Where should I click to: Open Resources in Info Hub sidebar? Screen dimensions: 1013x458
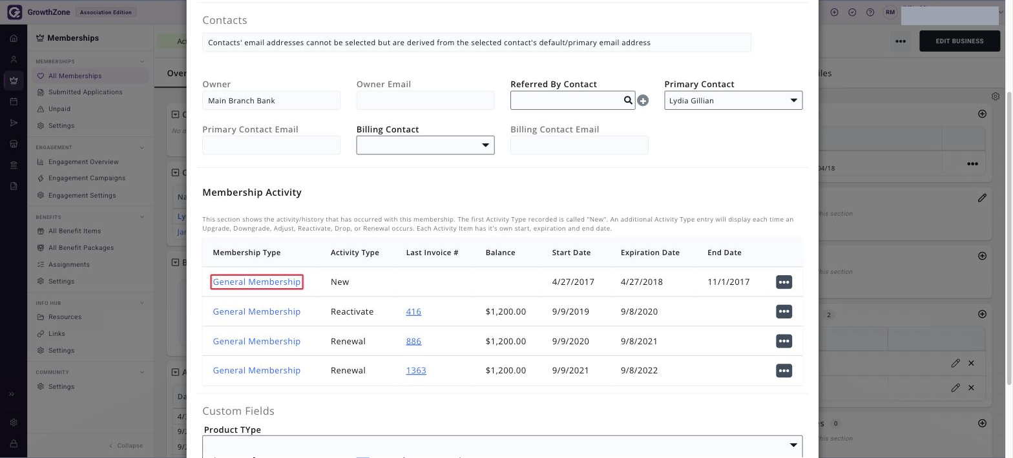click(x=65, y=317)
